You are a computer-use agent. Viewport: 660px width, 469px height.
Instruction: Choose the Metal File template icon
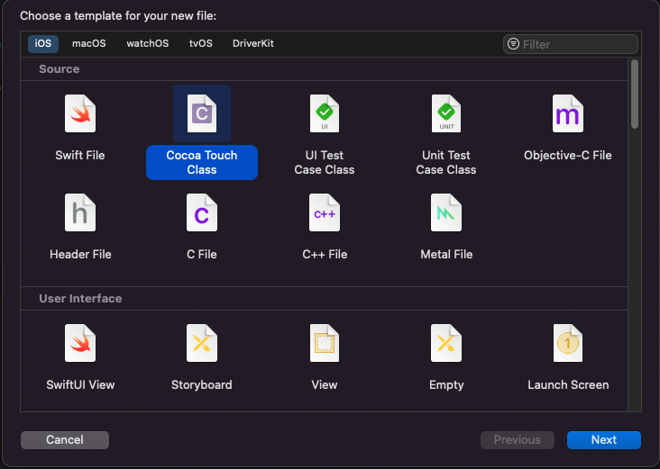coord(446,212)
